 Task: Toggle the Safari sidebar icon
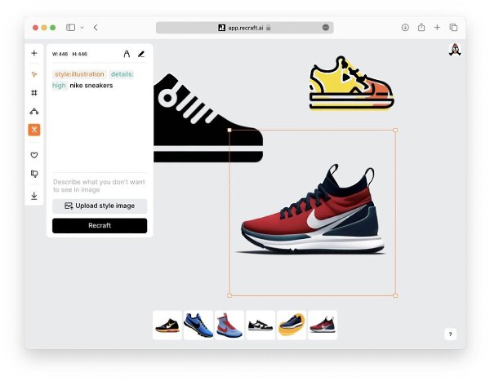[70, 28]
